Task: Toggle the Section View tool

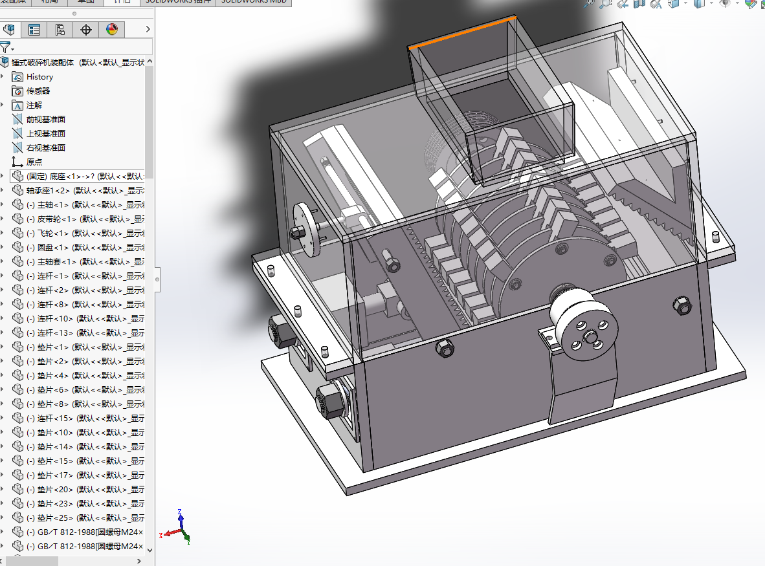Action: [x=639, y=3]
